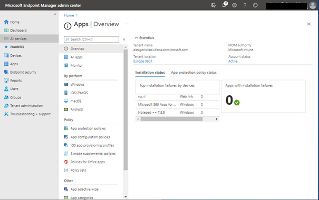Screen dimensions: 319x200
Task: Switch to App protection policy status tab
Action: (x=194, y=73)
